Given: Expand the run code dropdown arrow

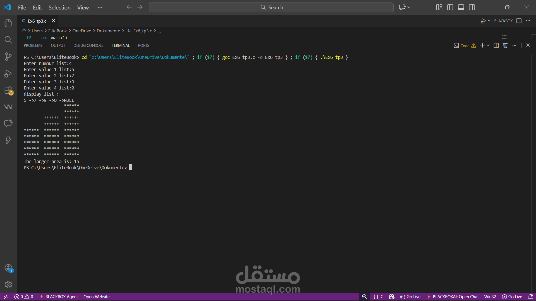Looking at the screenshot, I should click(x=489, y=21).
